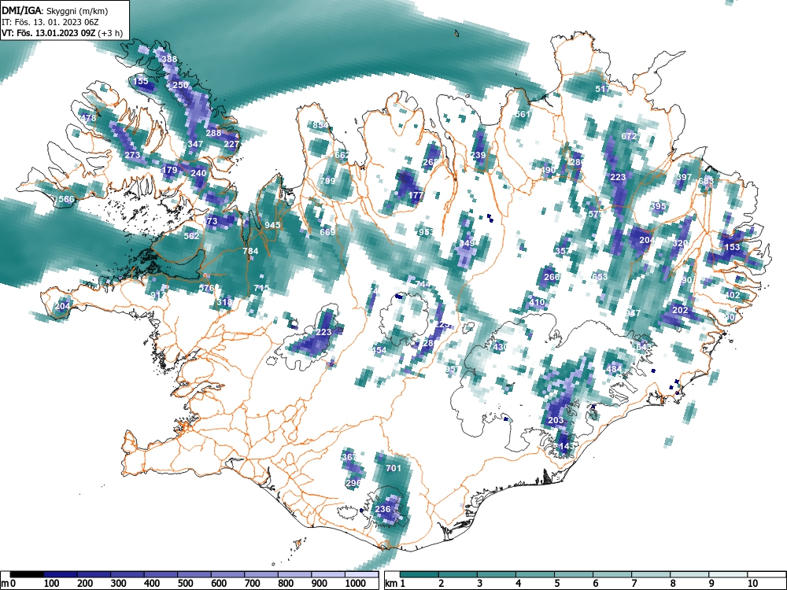Click the 10 label in the km legend
The width and height of the screenshot is (787, 590).
coord(752,583)
